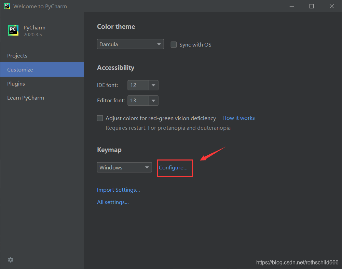Select the Customize tab
342x269 pixels.
click(20, 70)
